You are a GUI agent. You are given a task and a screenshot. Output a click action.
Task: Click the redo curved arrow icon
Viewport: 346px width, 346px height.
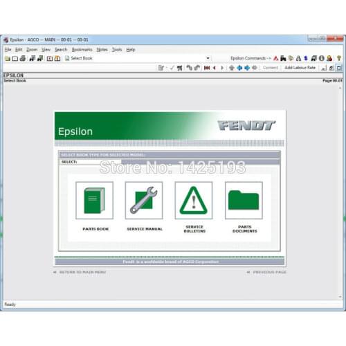coord(197,68)
